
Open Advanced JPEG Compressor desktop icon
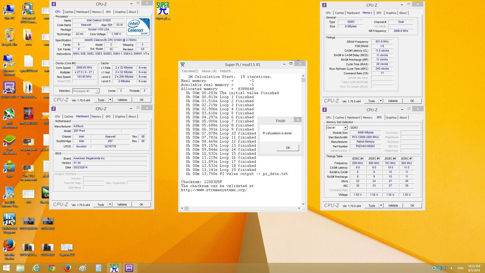coord(28,13)
